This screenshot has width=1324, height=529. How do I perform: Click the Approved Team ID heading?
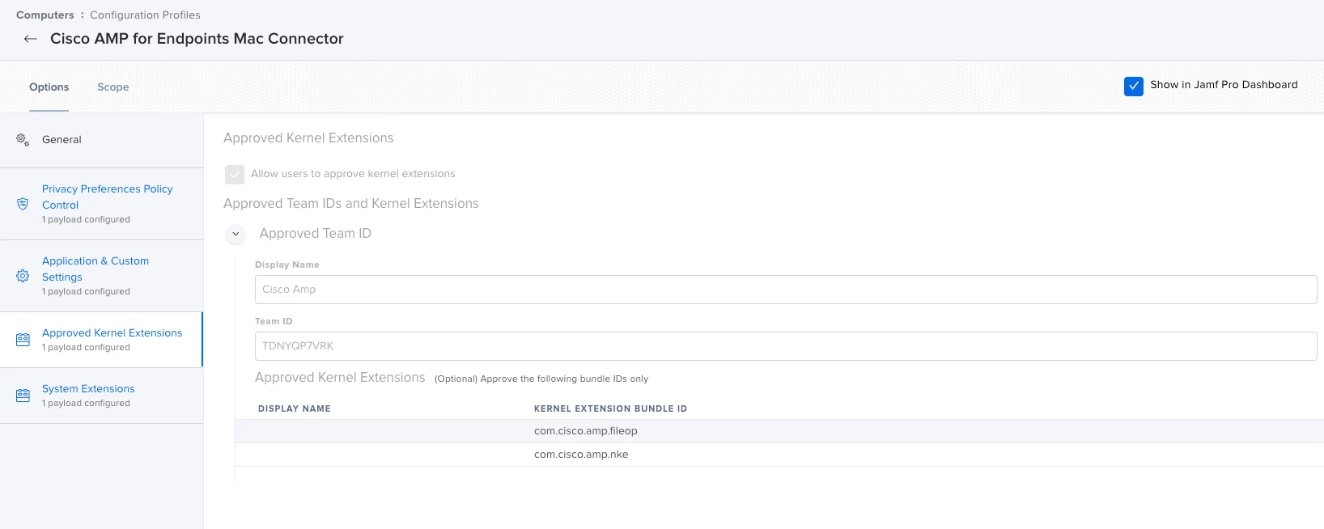(x=316, y=234)
